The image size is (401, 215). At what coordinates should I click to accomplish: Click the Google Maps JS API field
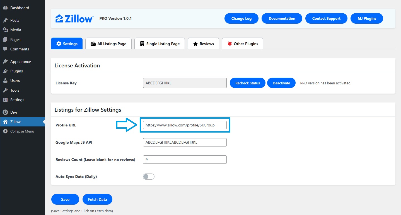click(x=185, y=142)
